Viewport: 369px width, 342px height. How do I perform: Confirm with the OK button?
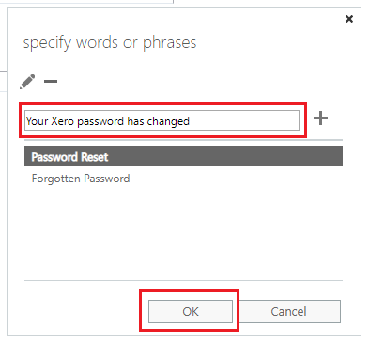[191, 311]
